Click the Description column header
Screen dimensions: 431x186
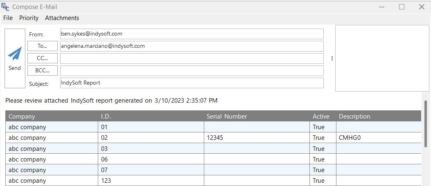[x=354, y=117]
